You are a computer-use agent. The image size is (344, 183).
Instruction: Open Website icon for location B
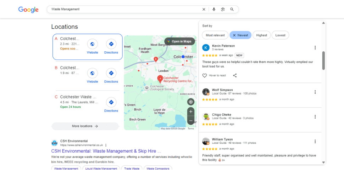click(x=92, y=73)
